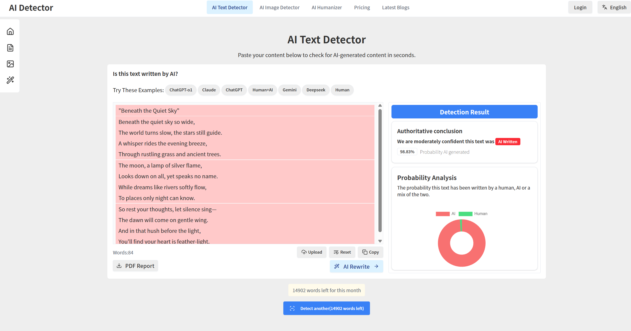The height and width of the screenshot is (331, 631).
Task: Click the Login button
Action: [x=580, y=8]
